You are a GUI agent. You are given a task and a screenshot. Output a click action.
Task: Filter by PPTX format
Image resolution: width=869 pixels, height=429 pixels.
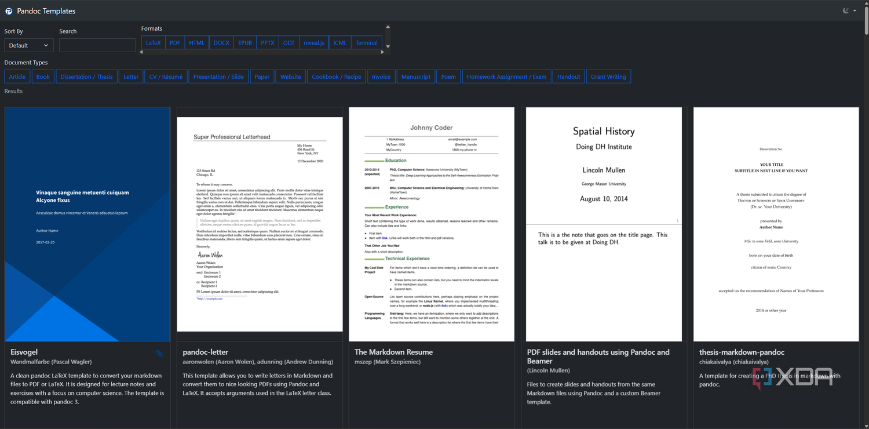pos(268,43)
